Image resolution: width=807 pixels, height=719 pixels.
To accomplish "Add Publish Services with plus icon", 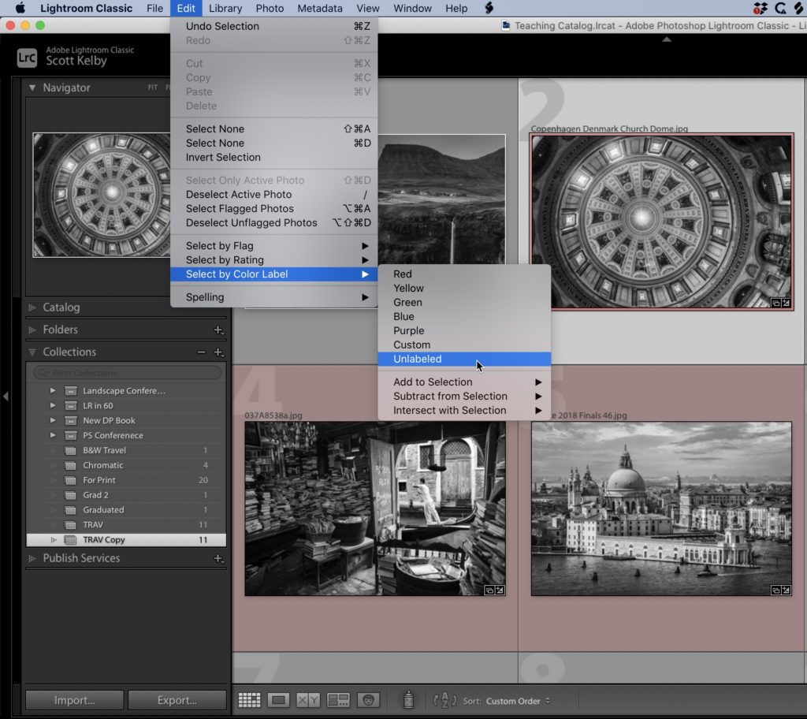I will (x=218, y=558).
